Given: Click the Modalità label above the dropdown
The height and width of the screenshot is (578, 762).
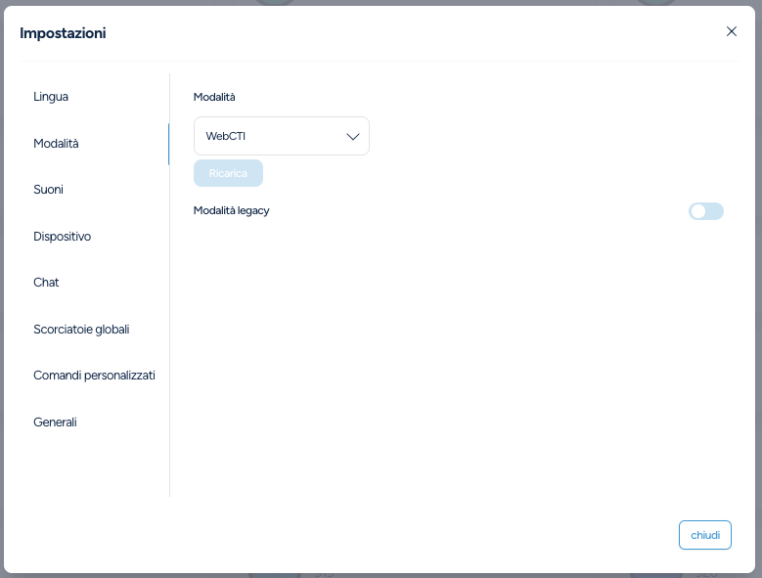Looking at the screenshot, I should 214,97.
